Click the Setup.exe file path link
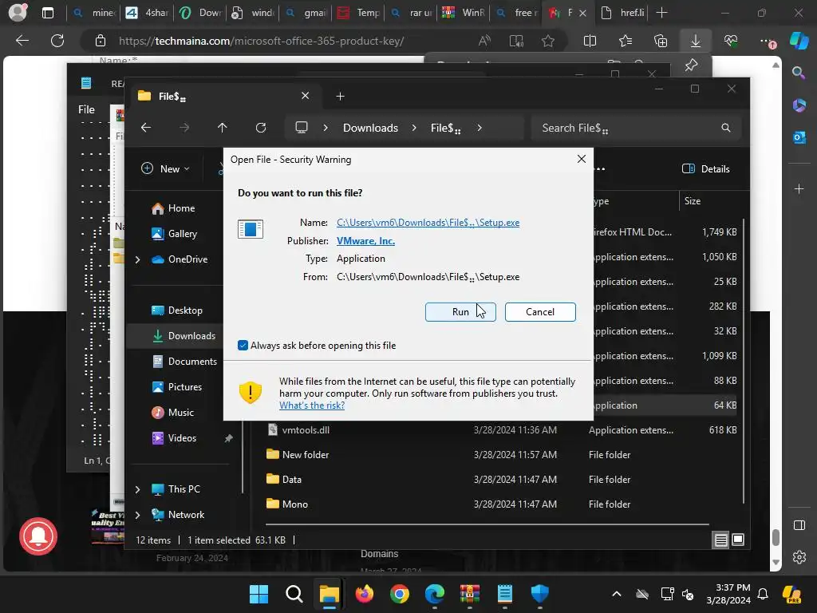The image size is (817, 613). tap(428, 223)
